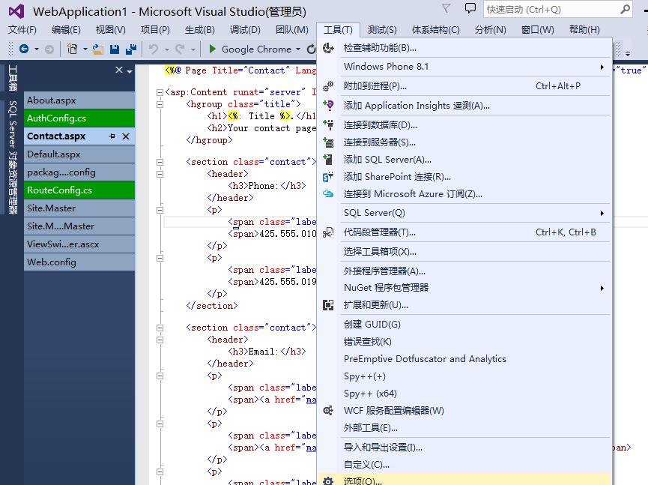The image size is (648, 485).
Task: Switch to the RouteConfig.cs tab
Action: [79, 190]
